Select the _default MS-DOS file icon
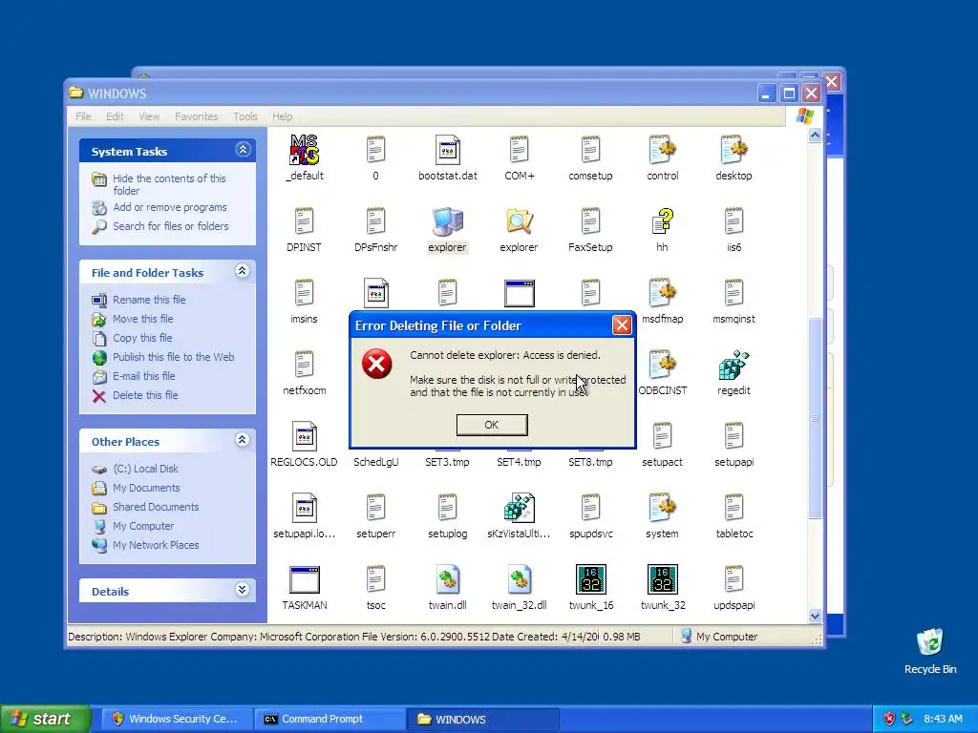Image resolution: width=978 pixels, height=733 pixels. (305, 150)
